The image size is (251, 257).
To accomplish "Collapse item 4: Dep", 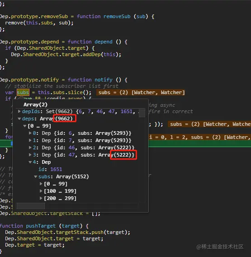I will (30, 162).
